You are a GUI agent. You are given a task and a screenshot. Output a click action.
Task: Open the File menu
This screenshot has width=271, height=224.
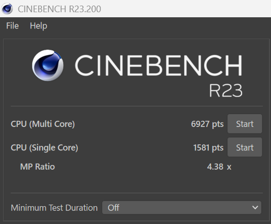pos(12,26)
